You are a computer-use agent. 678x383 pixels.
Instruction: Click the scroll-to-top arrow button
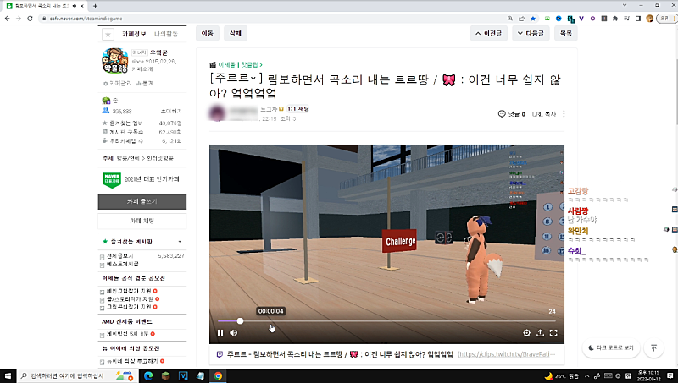[x=653, y=347]
